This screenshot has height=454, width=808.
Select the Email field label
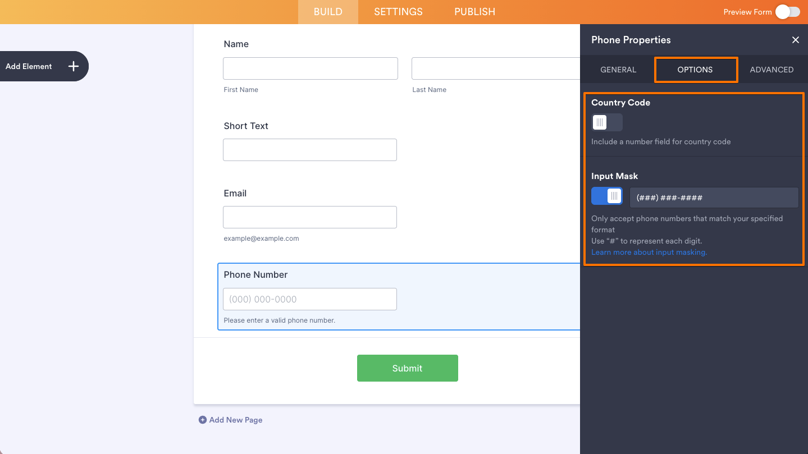(235, 193)
